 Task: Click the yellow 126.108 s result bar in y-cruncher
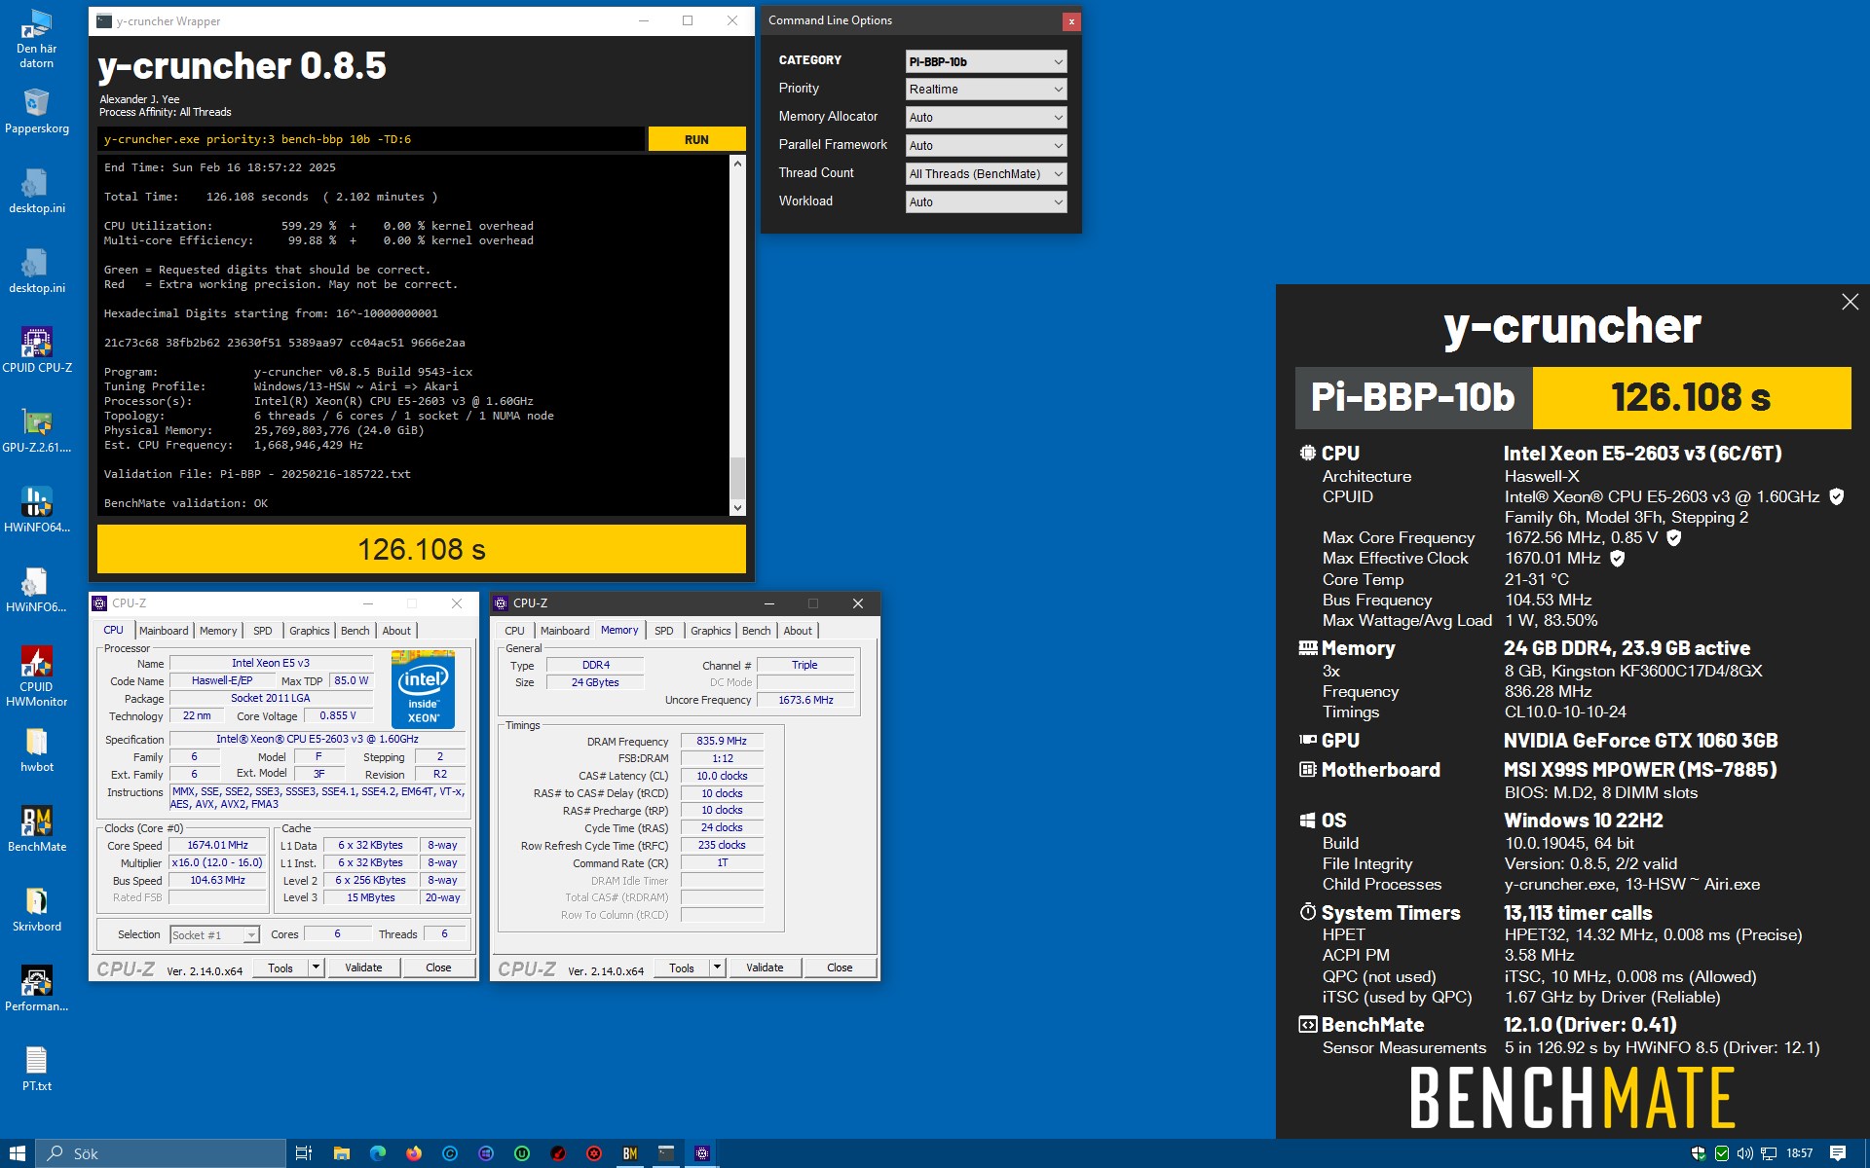422,550
